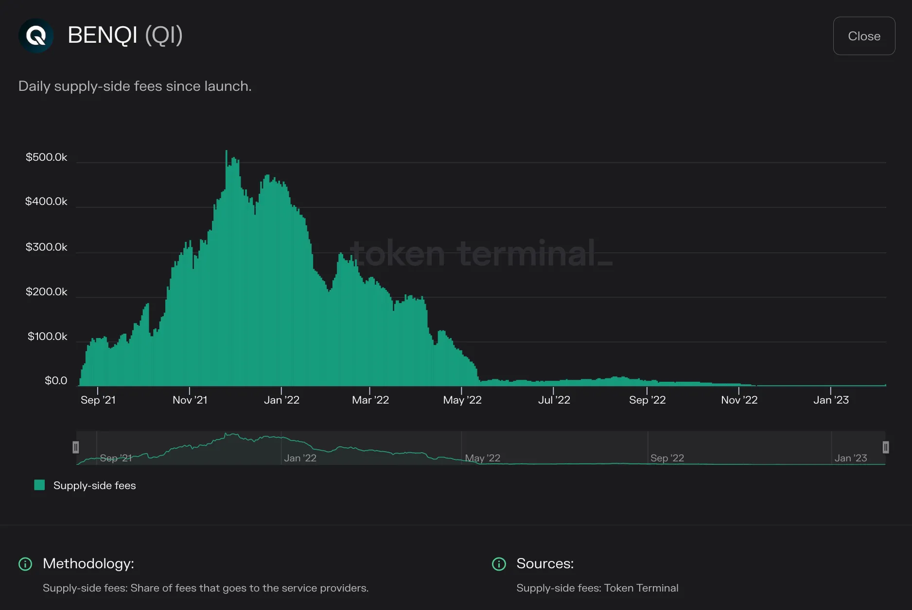The height and width of the screenshot is (610, 912).
Task: Click the right range slider handle
Action: click(886, 447)
